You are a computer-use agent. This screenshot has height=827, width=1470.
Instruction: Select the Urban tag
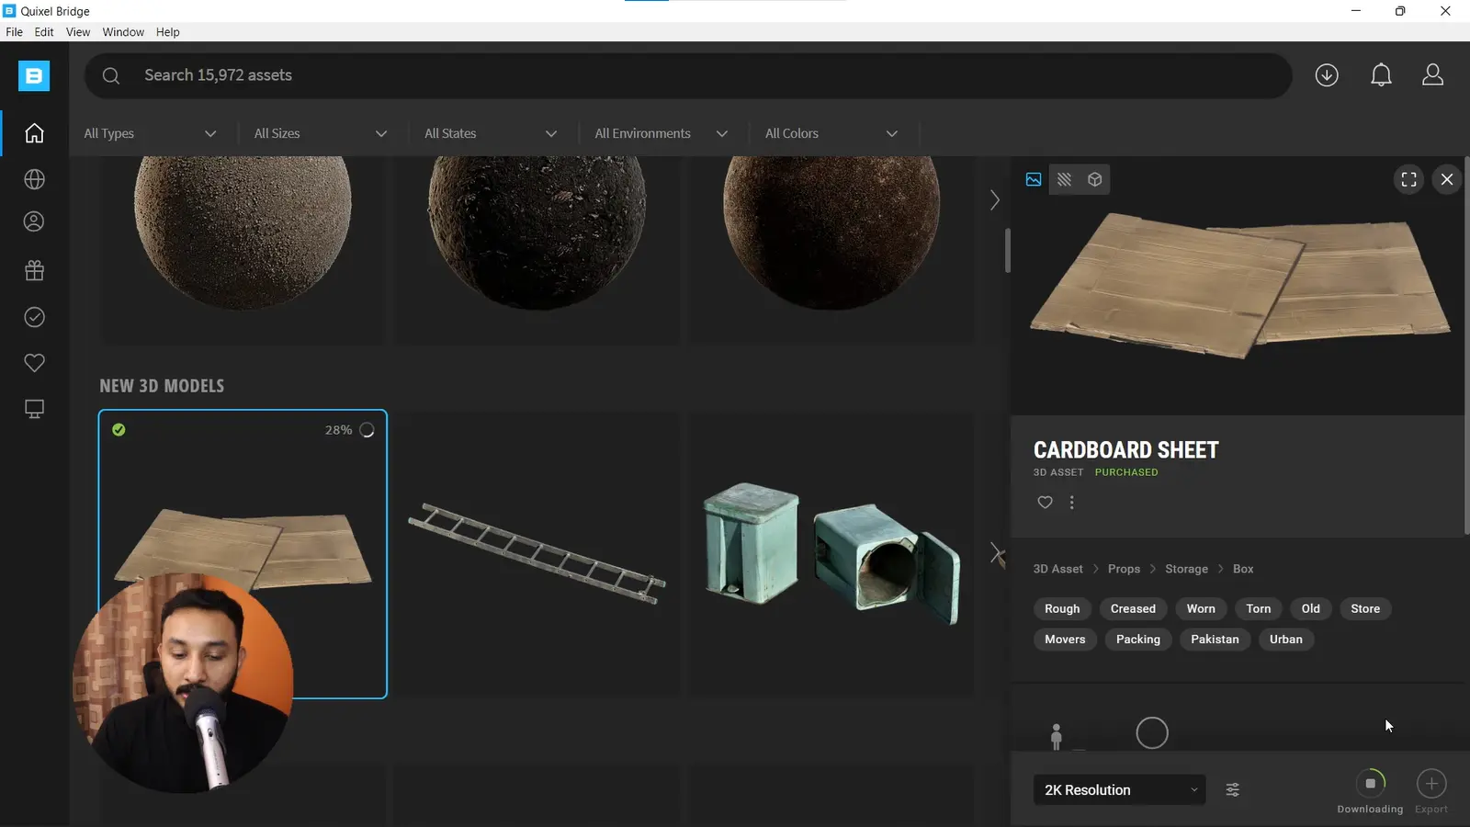tap(1286, 640)
